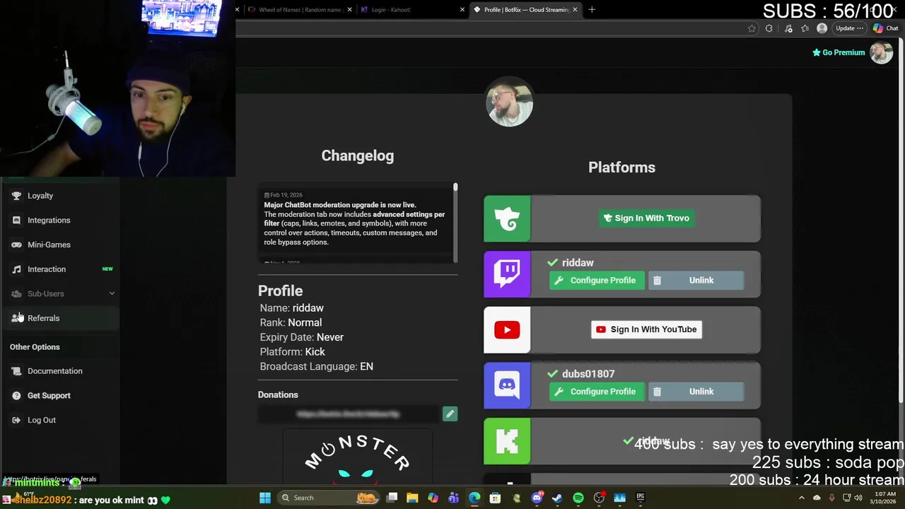Open the account avatar in top right
The height and width of the screenshot is (509, 905).
(x=881, y=52)
